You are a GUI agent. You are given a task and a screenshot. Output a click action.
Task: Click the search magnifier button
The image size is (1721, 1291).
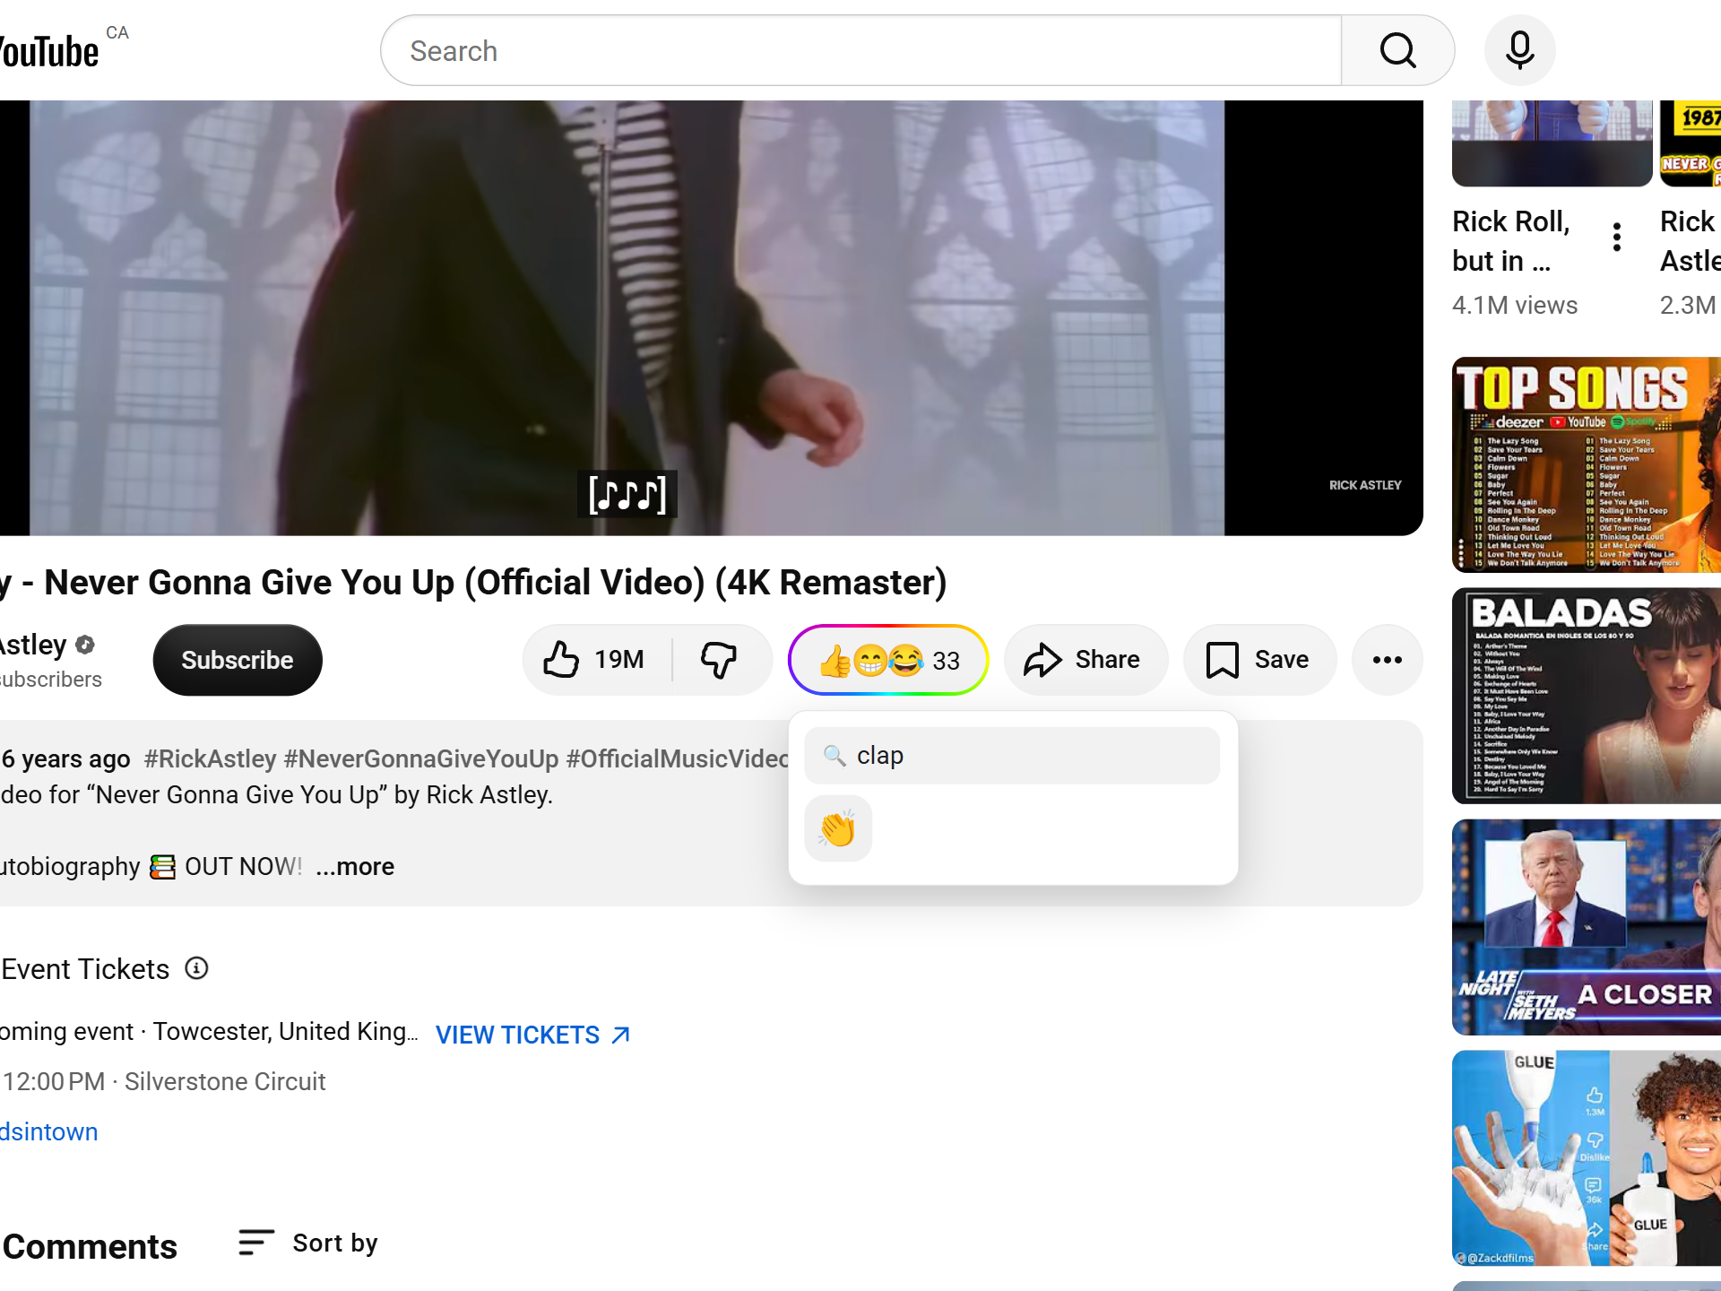click(1397, 50)
